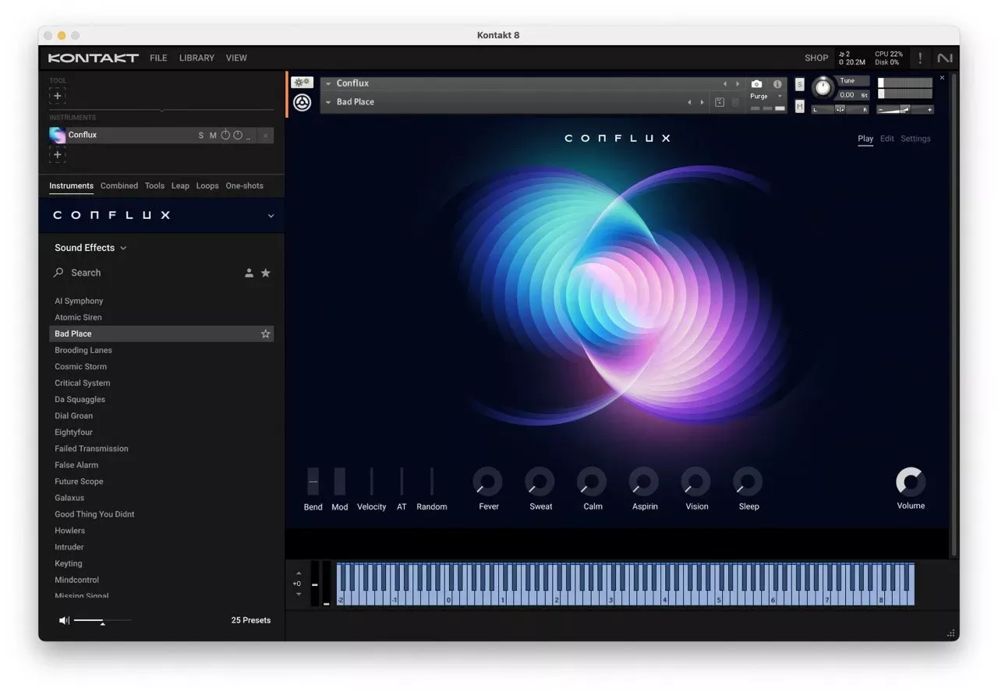Open the Sound Effects category dropdown
998x692 pixels.
click(x=90, y=248)
